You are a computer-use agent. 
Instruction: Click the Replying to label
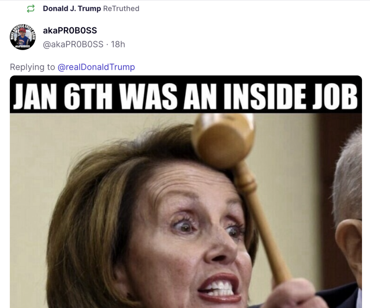(x=32, y=67)
